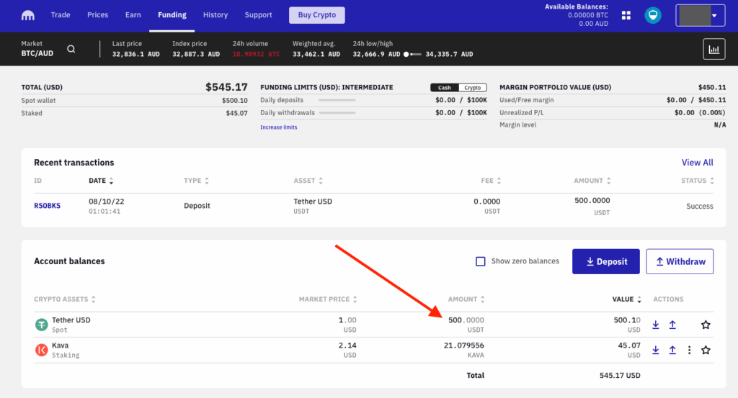Open the Earn menu

pyautogui.click(x=133, y=15)
